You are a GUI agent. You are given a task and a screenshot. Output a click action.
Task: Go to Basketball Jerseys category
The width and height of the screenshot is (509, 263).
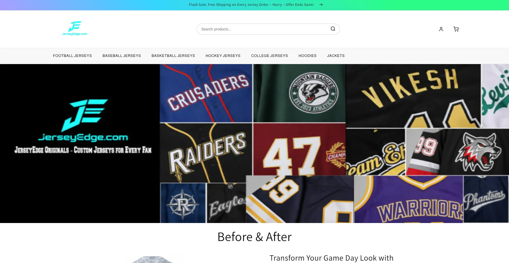173,56
